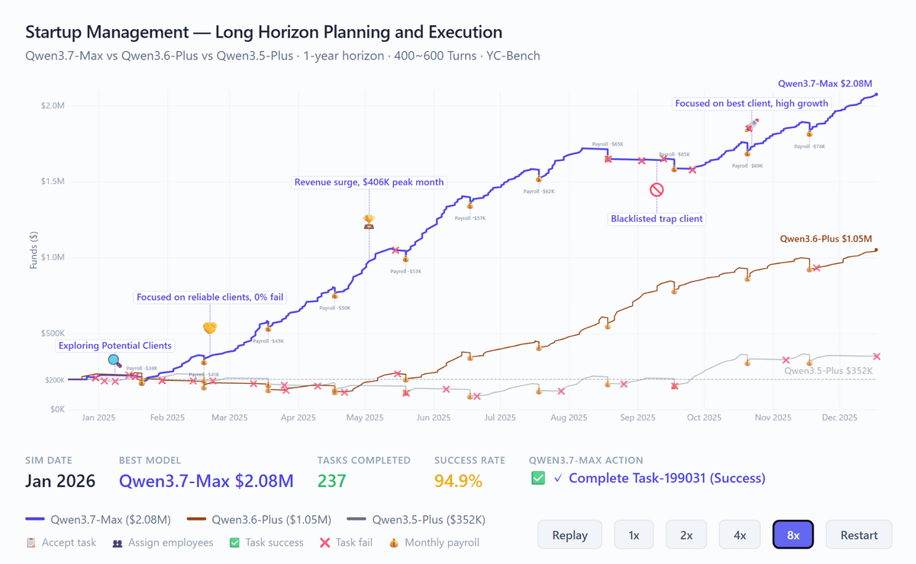Image resolution: width=916 pixels, height=564 pixels.
Task: Click green checkmark icon beside Complete Task
Action: pos(538,479)
